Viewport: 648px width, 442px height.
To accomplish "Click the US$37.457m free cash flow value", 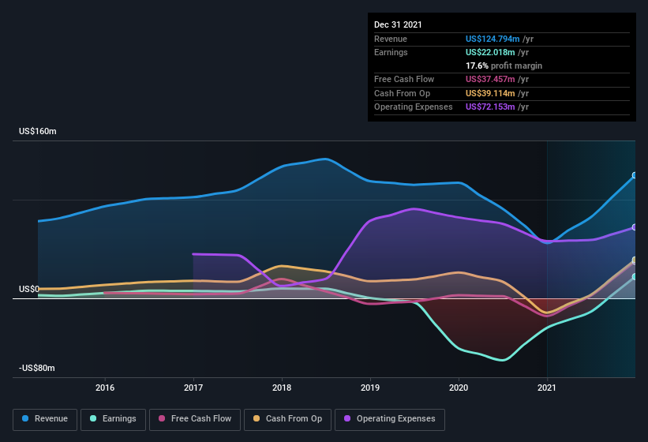I will tap(490, 79).
